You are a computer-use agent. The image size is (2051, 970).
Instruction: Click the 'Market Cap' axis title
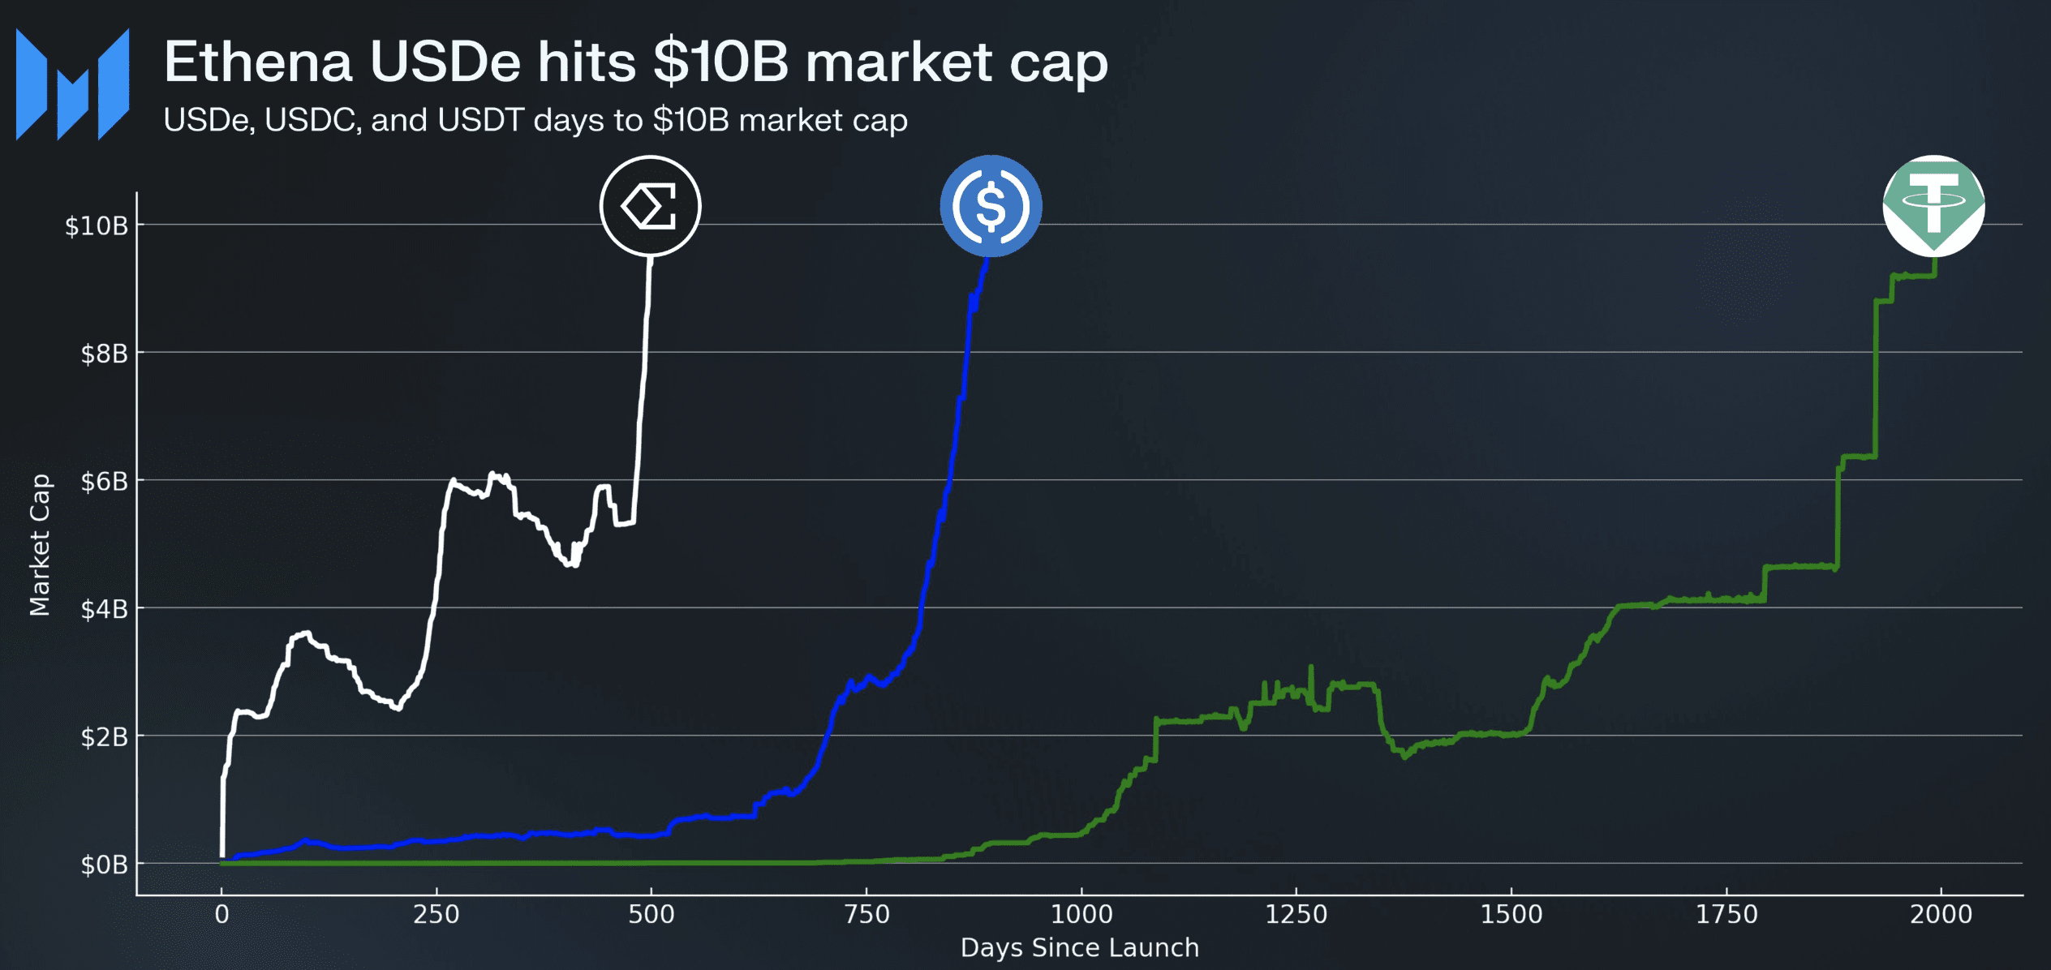click(x=40, y=545)
